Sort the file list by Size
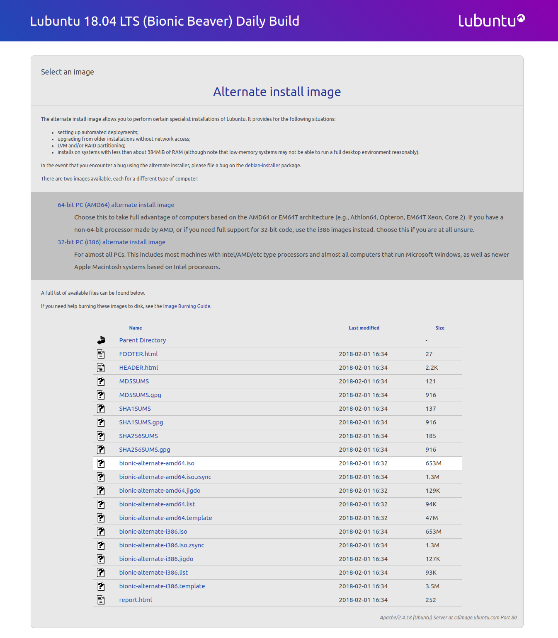Image resolution: width=558 pixels, height=638 pixels. pyautogui.click(x=439, y=328)
